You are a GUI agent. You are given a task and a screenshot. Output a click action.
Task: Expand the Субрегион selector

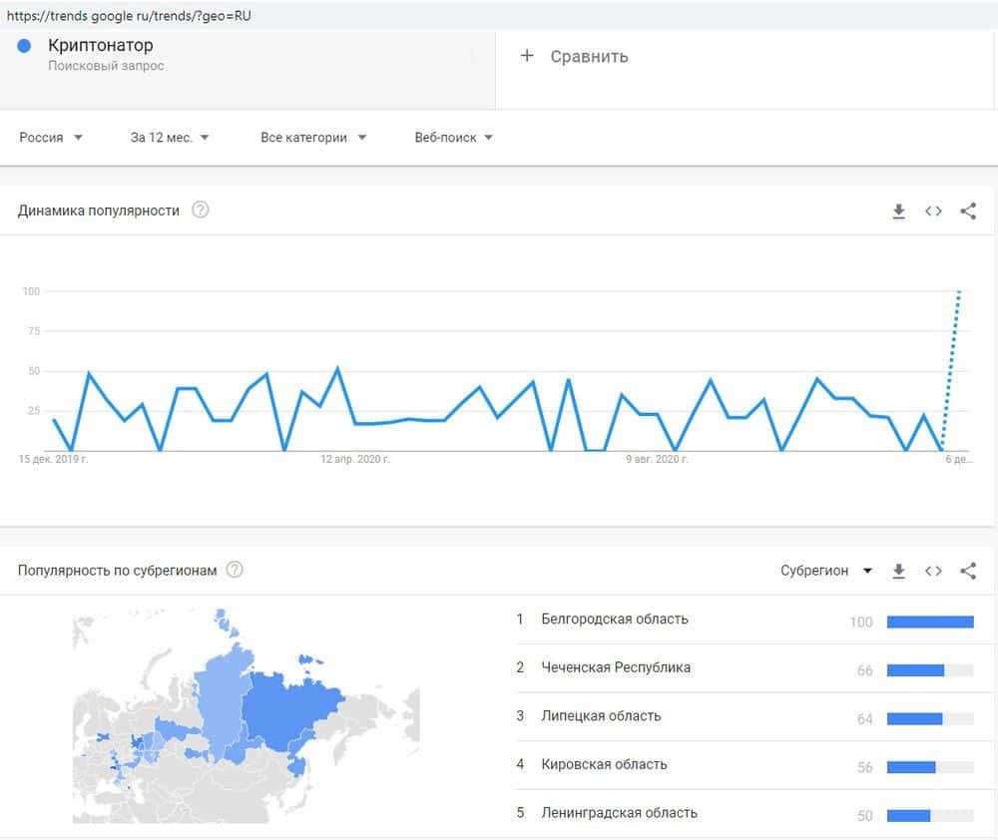[826, 572]
